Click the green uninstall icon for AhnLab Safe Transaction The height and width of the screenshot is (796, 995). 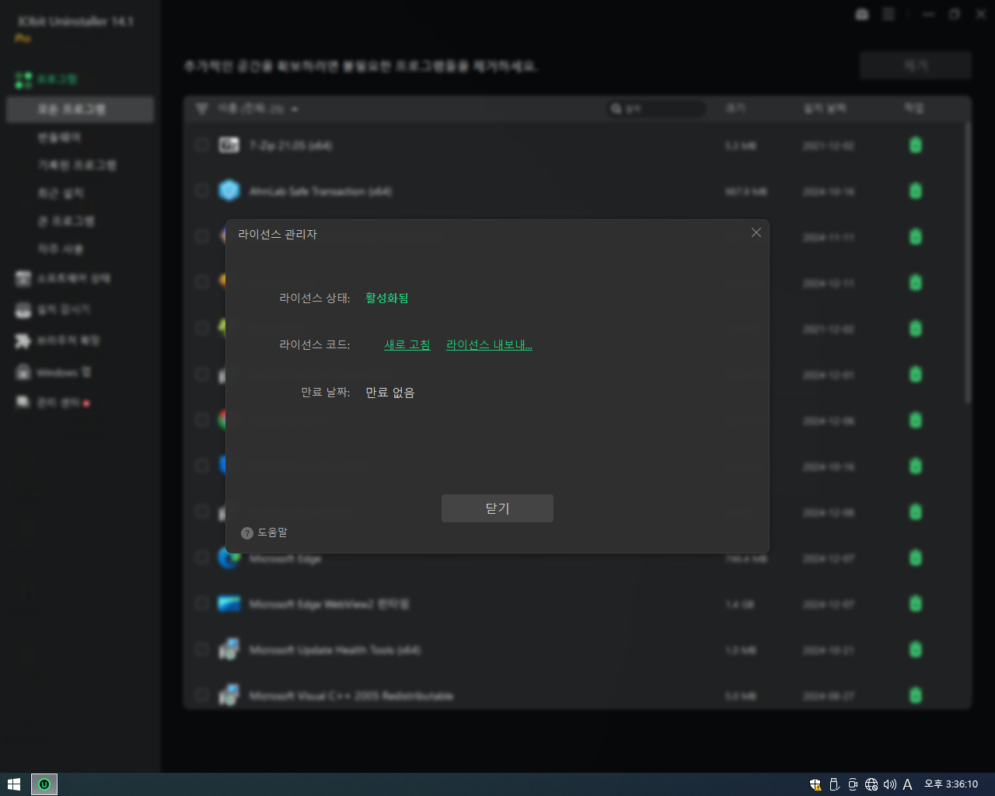coord(916,190)
